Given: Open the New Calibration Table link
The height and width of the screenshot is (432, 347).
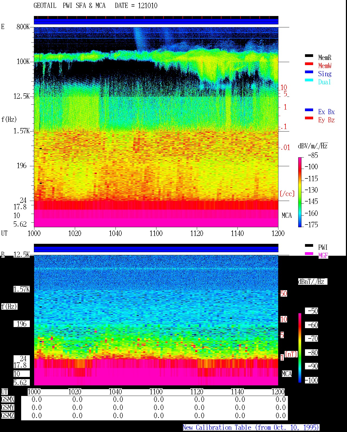Looking at the screenshot, I should pos(251,427).
